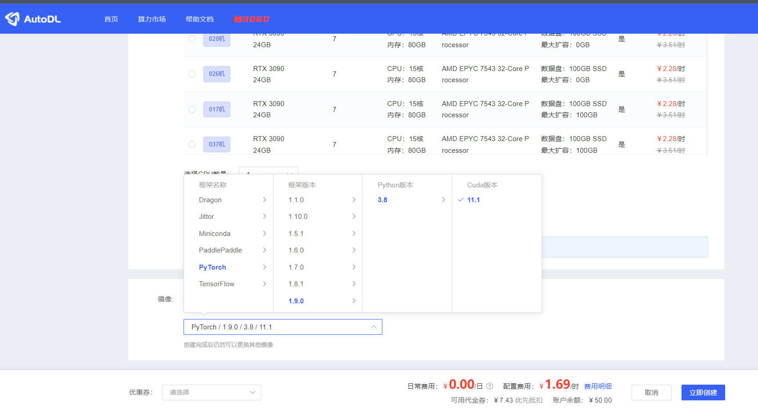Click the 017机 price ¥2.28/时
The height and width of the screenshot is (408, 758).
pos(671,104)
